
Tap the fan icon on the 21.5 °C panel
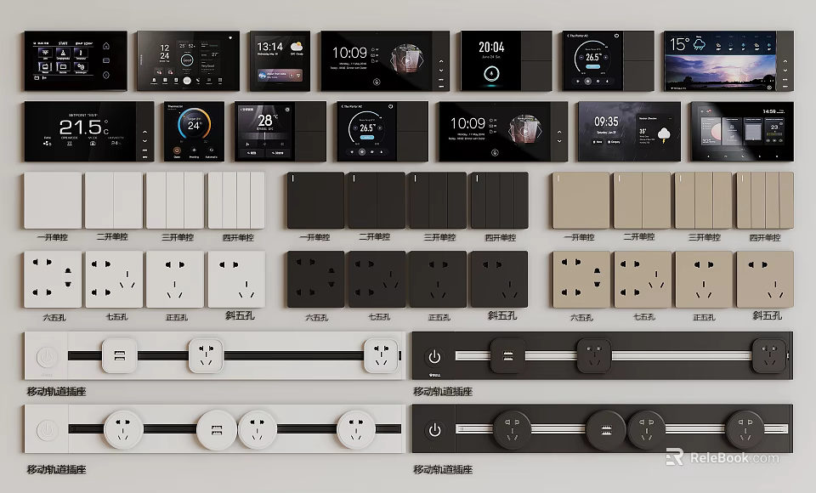(48, 143)
